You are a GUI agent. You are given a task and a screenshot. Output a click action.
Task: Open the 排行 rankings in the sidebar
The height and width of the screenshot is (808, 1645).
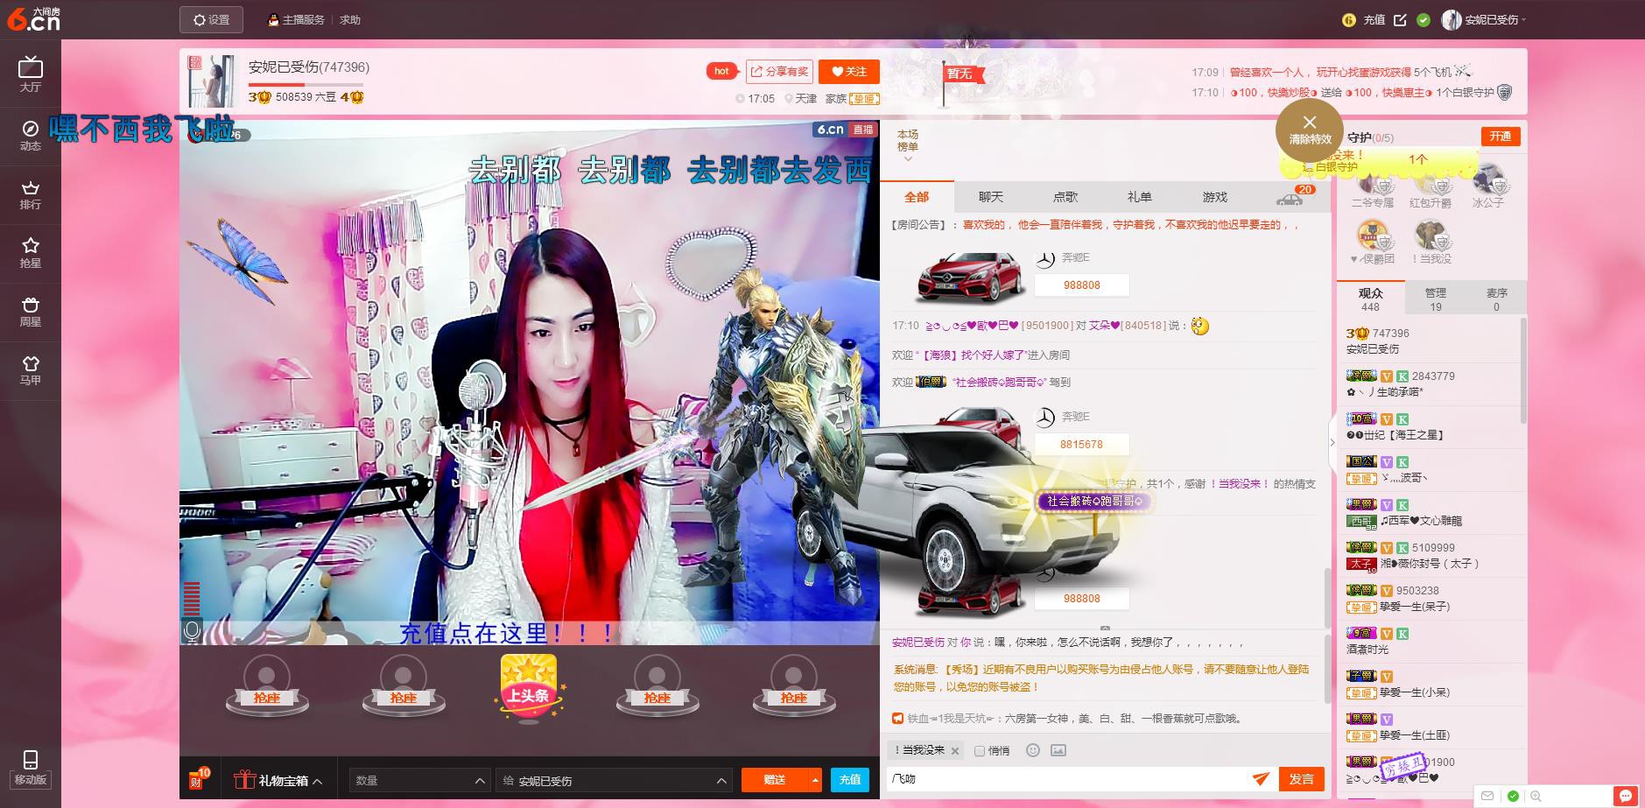(31, 194)
